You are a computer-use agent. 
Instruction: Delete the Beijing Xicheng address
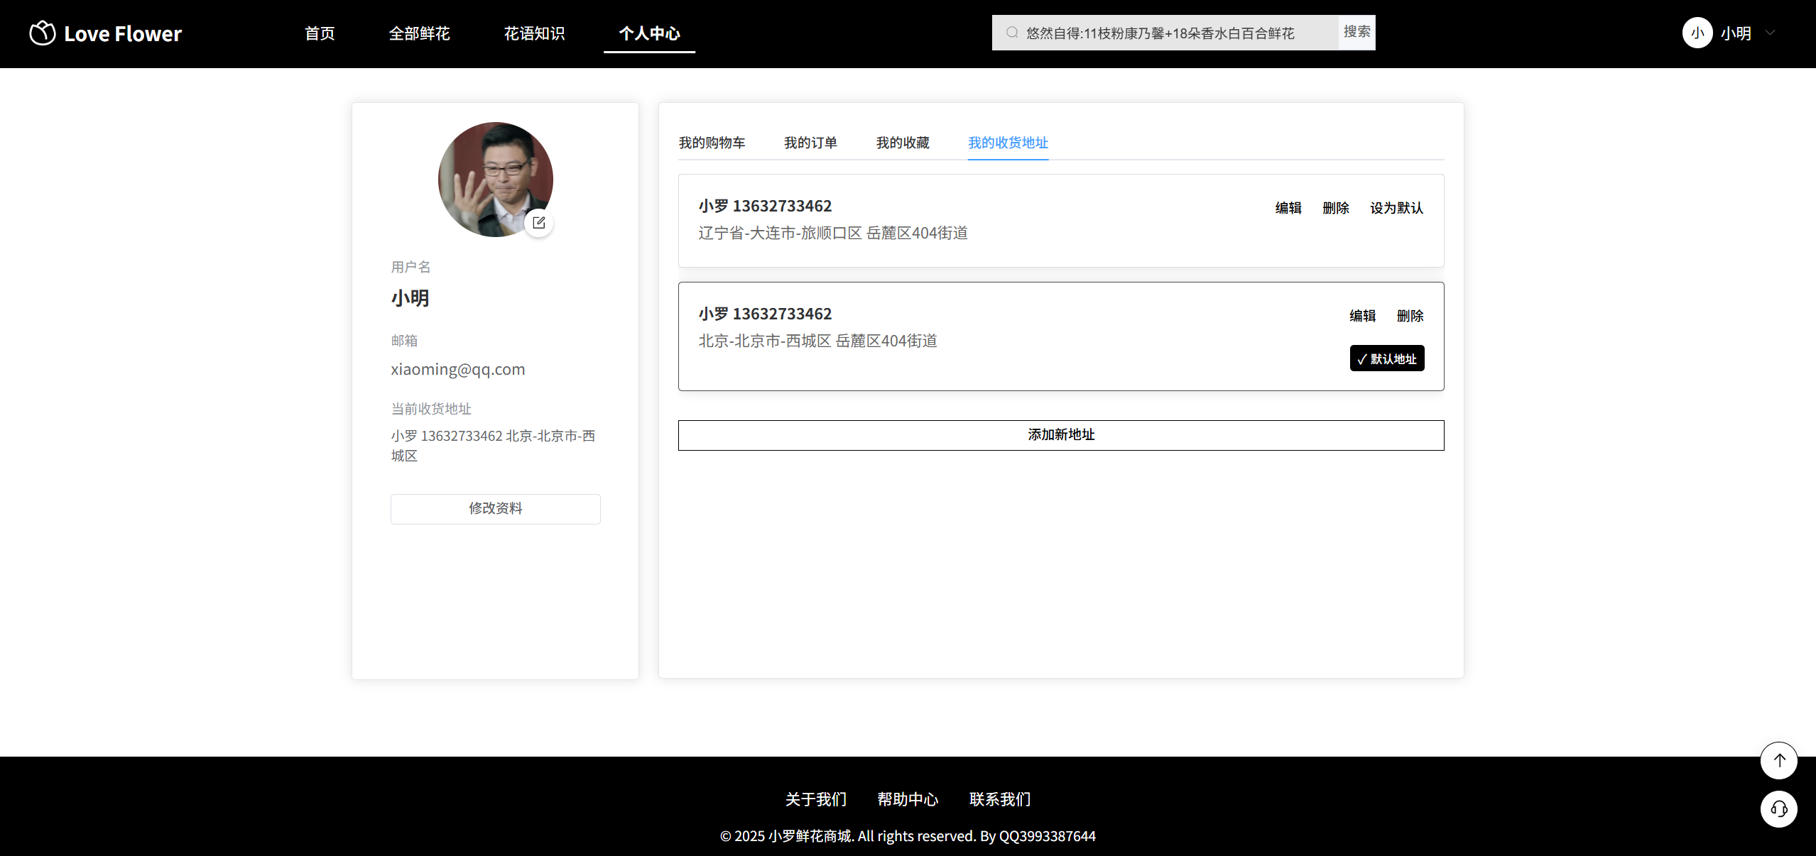click(1410, 316)
